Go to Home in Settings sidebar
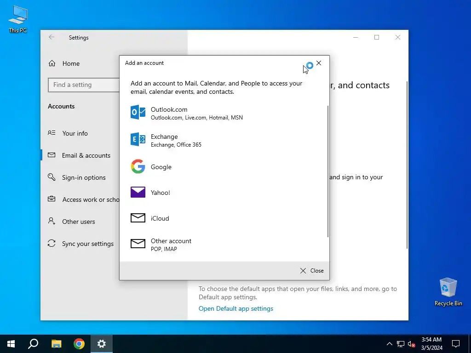Screen dimensions: 471x353 [x=71, y=63]
